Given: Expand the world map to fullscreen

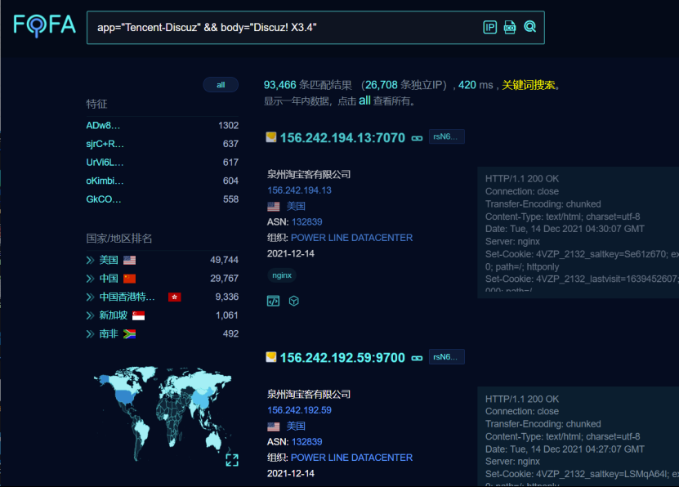Looking at the screenshot, I should coord(232,460).
